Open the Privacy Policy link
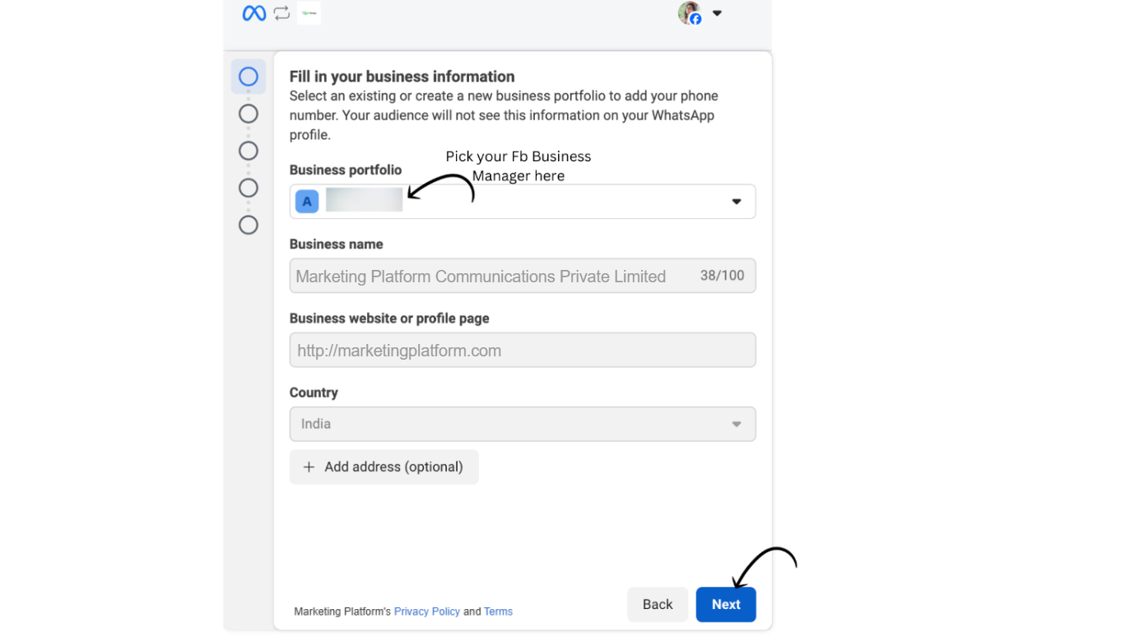The height and width of the screenshot is (637, 1139). [427, 611]
